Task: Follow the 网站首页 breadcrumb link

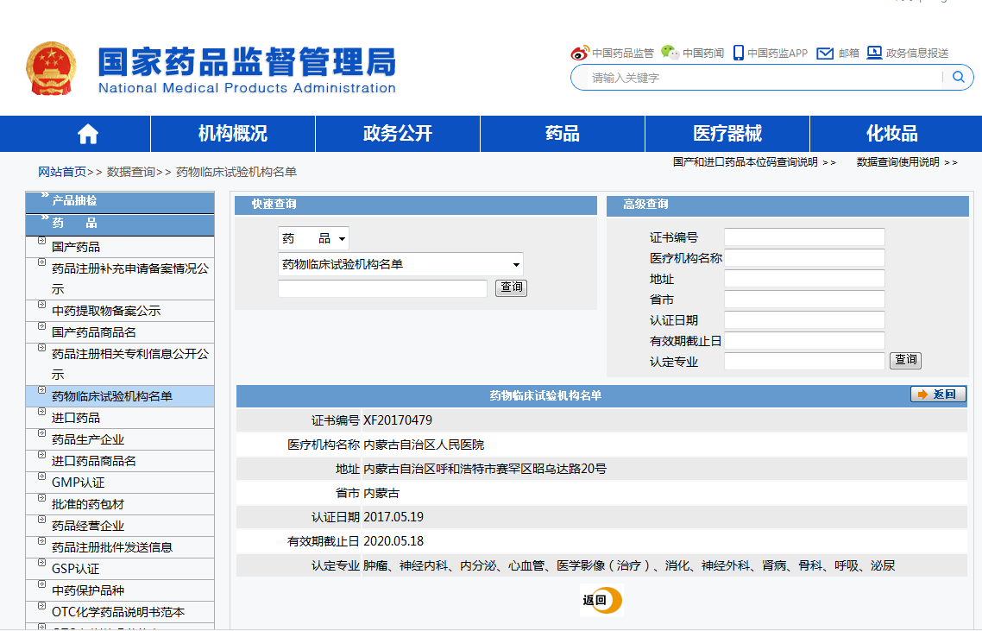Action: pyautogui.click(x=62, y=172)
